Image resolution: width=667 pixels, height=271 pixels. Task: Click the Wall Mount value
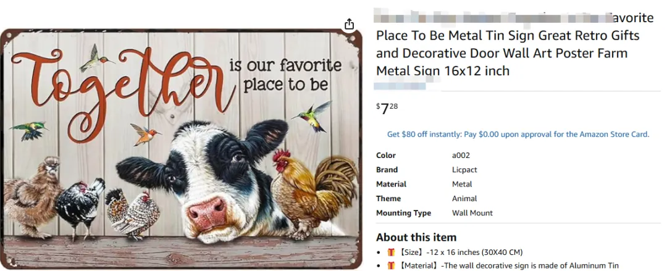pos(472,213)
